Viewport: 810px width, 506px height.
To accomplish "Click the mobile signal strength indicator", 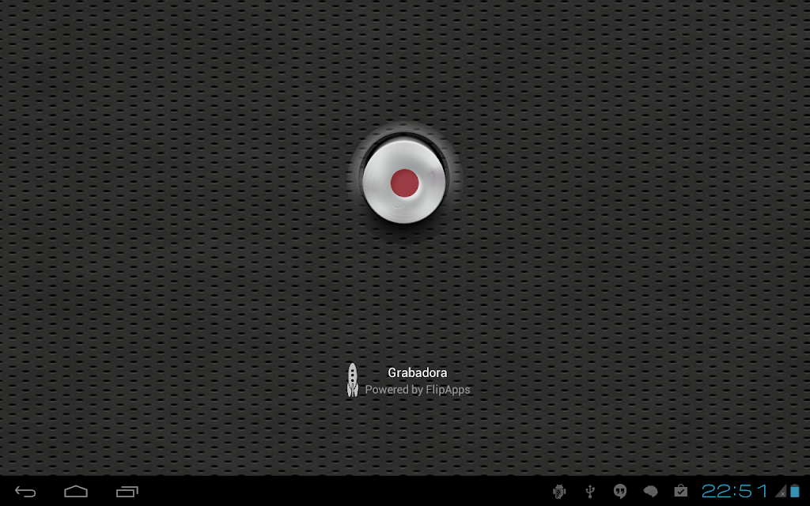I will (x=781, y=491).
